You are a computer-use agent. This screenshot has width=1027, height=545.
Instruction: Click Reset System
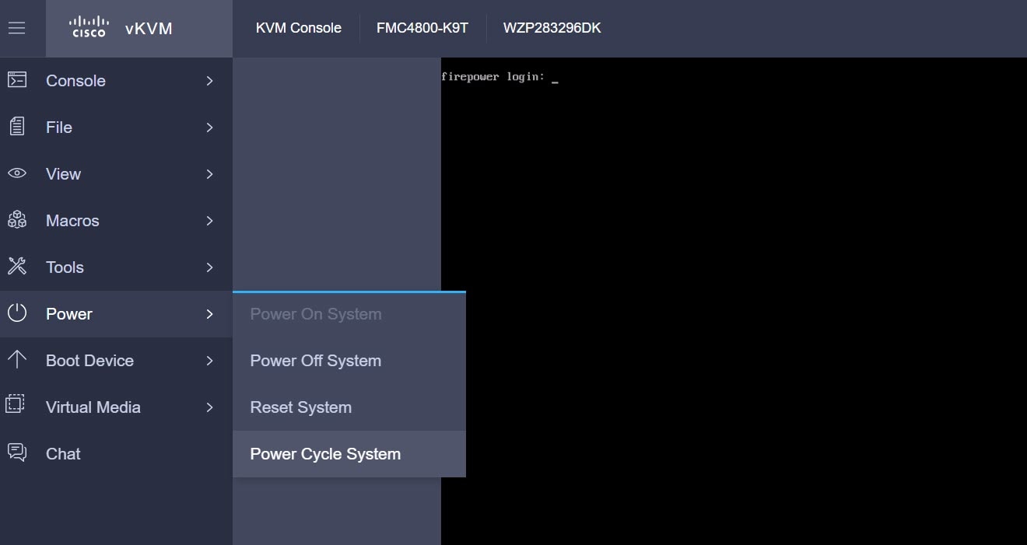(x=300, y=407)
